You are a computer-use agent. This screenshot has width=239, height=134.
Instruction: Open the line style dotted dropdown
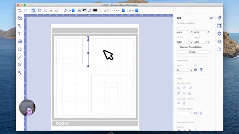(x=117, y=10)
